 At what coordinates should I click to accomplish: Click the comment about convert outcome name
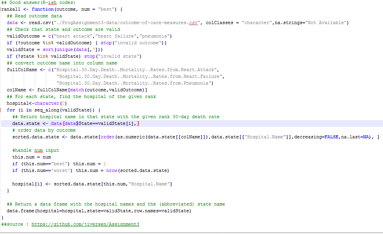point(62,63)
